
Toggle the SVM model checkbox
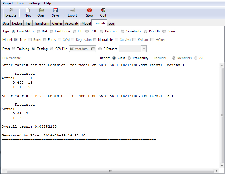59,40
